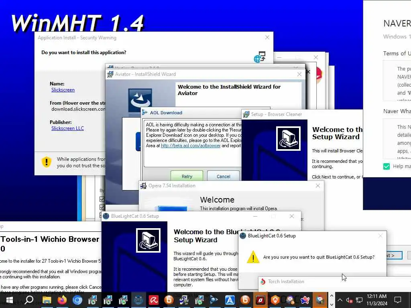Image resolution: width=411 pixels, height=308 pixels.
Task: Click the Browser Cleaner setup computer image
Action: pos(288,138)
